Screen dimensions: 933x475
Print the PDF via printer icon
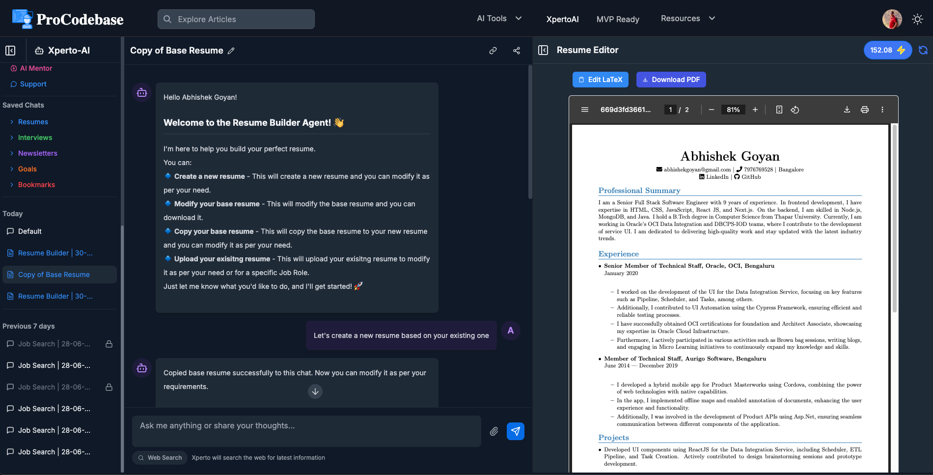point(865,110)
